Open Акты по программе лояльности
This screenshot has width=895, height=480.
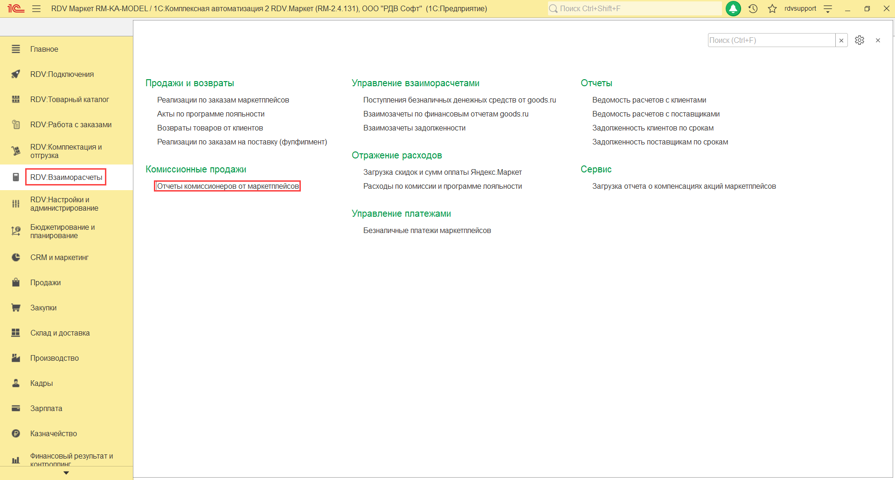pyautogui.click(x=211, y=114)
